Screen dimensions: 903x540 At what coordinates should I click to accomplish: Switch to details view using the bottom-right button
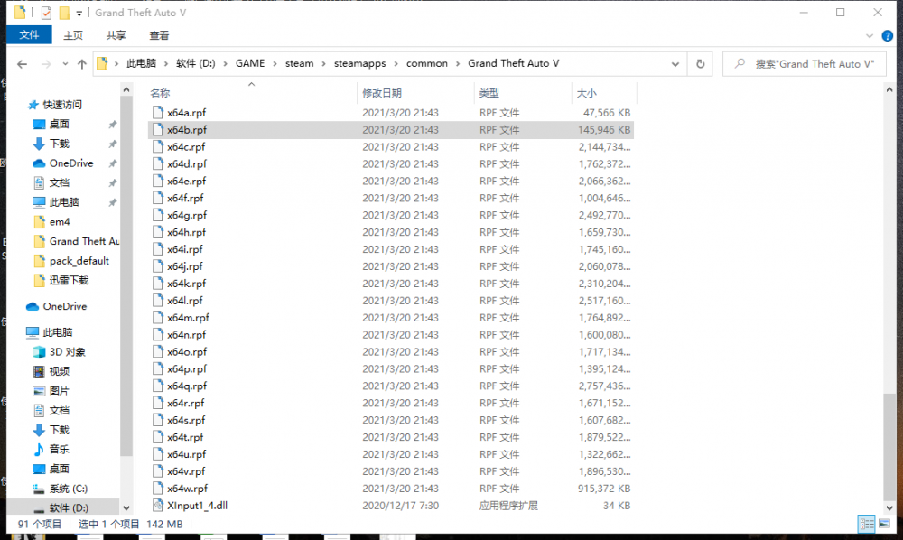point(865,524)
